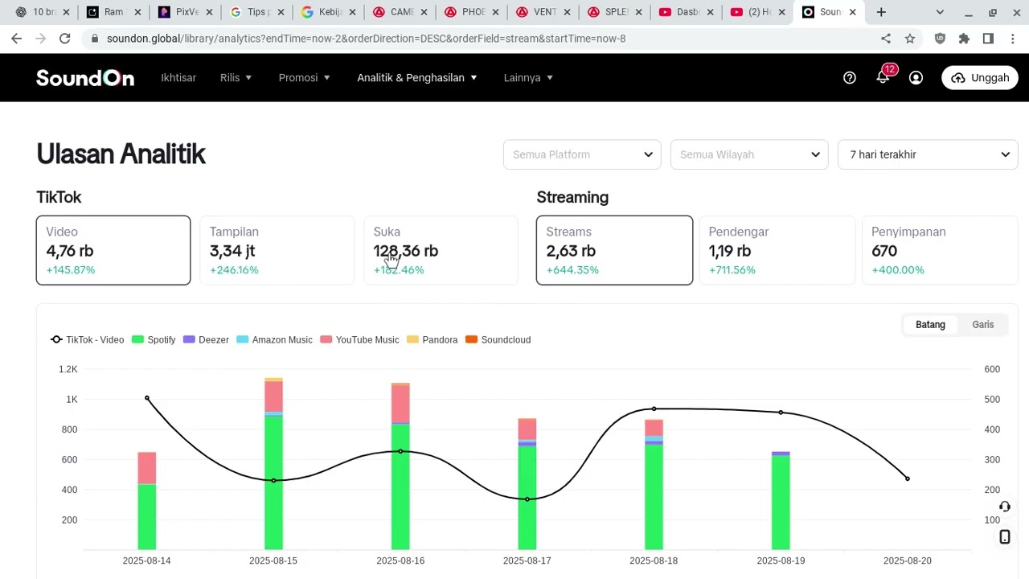Close the PixVe tab

(x=209, y=12)
